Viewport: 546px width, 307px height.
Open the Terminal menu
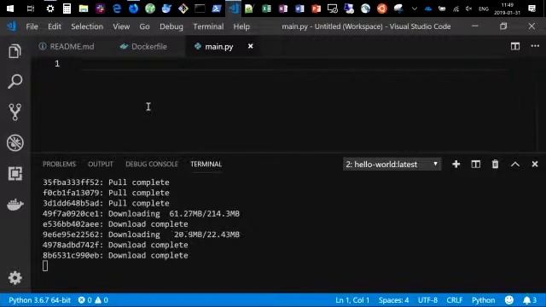[208, 26]
